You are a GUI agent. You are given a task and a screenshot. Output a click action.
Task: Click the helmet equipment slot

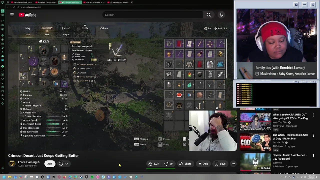pos(44,50)
